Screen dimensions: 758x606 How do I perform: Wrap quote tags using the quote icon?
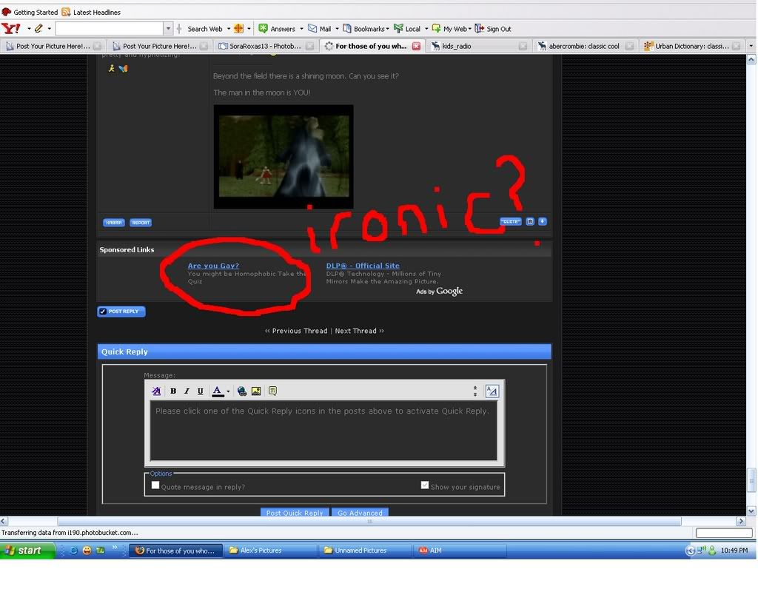click(x=272, y=391)
